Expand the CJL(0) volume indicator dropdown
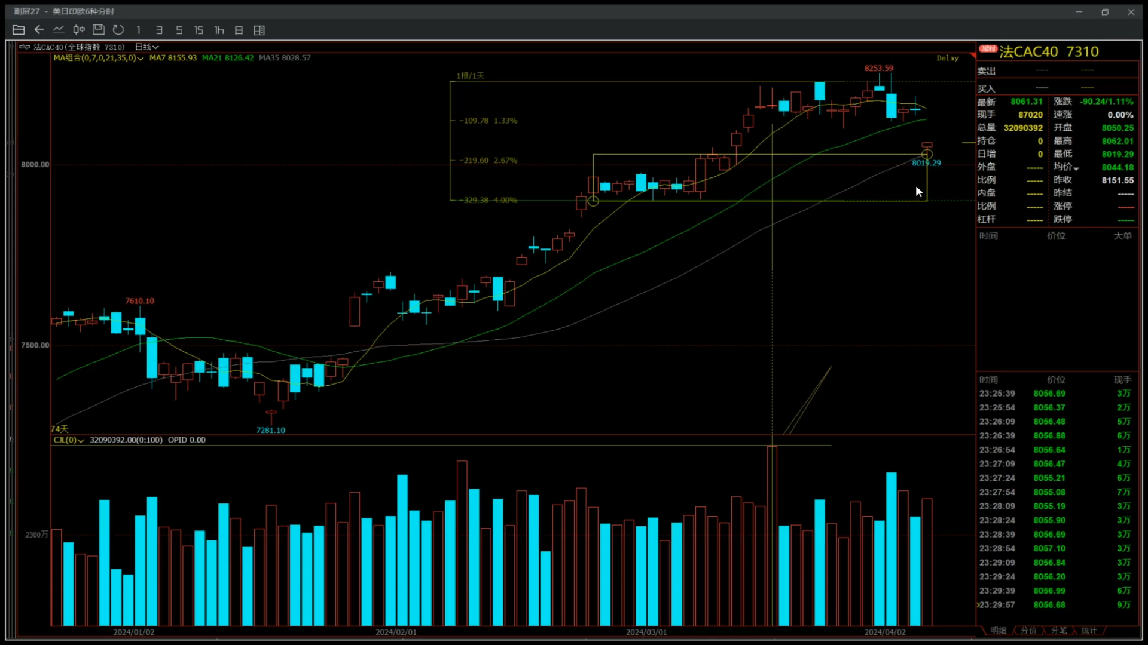 (x=81, y=440)
